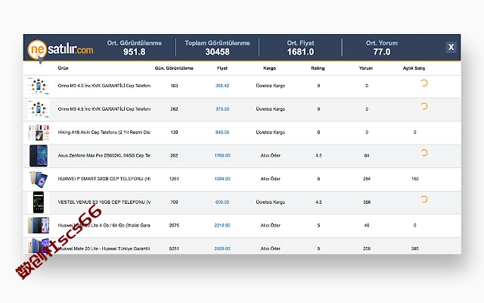Screen dimensions: 484x303
Task: Open the 365.42 price link
Action: coord(222,86)
